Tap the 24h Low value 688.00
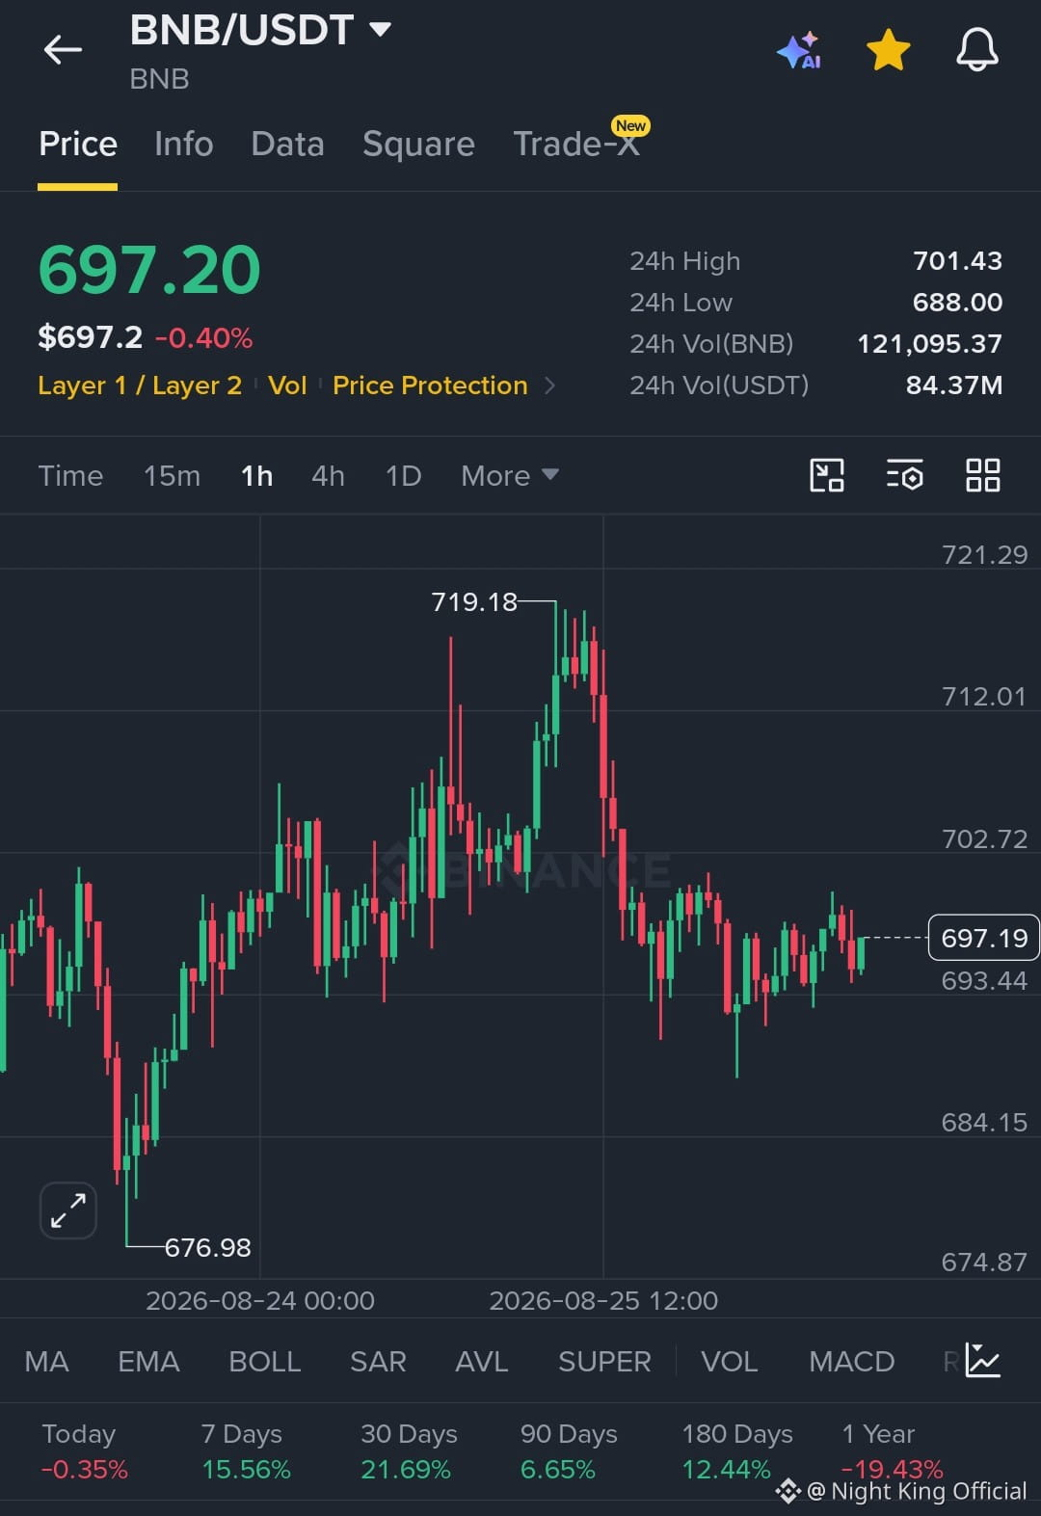The height and width of the screenshot is (1516, 1041). click(x=957, y=303)
